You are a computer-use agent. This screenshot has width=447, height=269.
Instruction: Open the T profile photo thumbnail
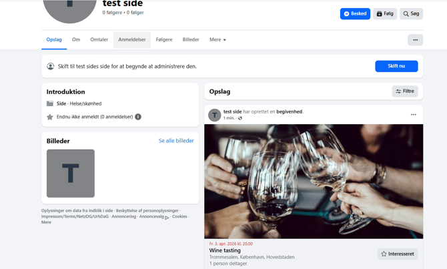[x=71, y=174]
